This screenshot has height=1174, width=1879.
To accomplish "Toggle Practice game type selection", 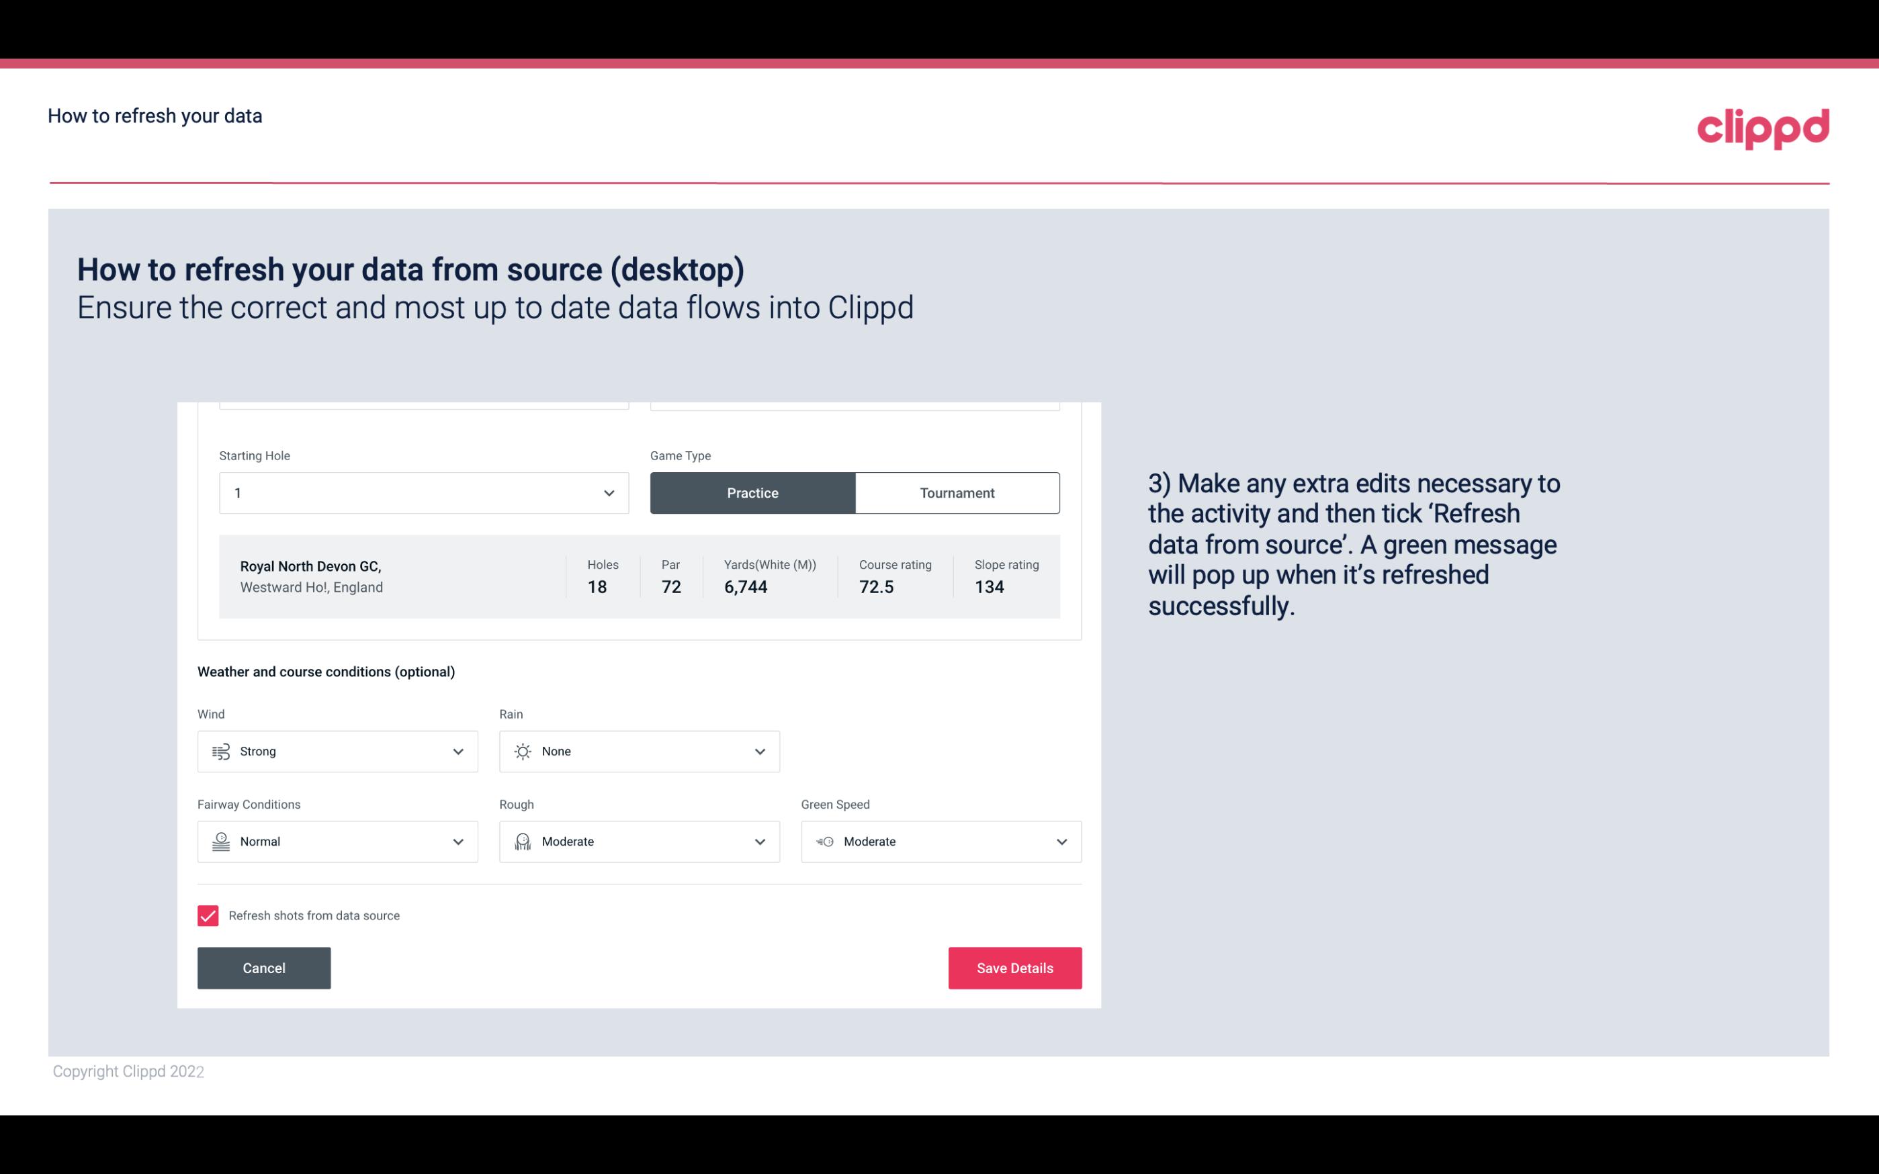I will pyautogui.click(x=752, y=492).
